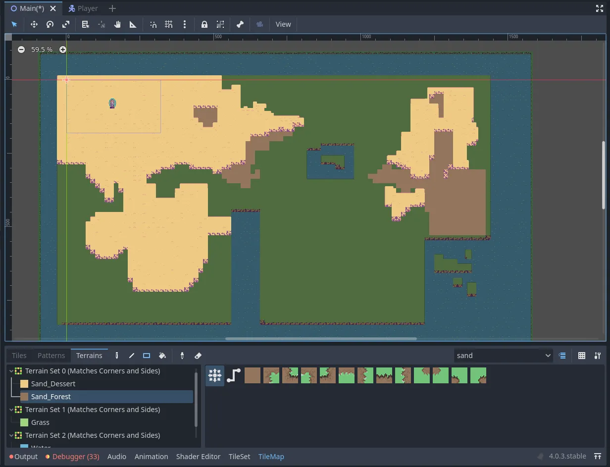The image size is (610, 467).
Task: Open the Tiles tab
Action: click(19, 356)
